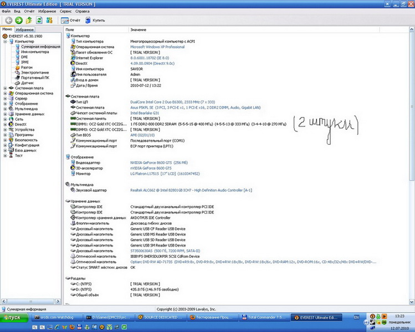Click the green Forward arrow in toolbar
Screen dimensions: 415x332
tap(19, 20)
